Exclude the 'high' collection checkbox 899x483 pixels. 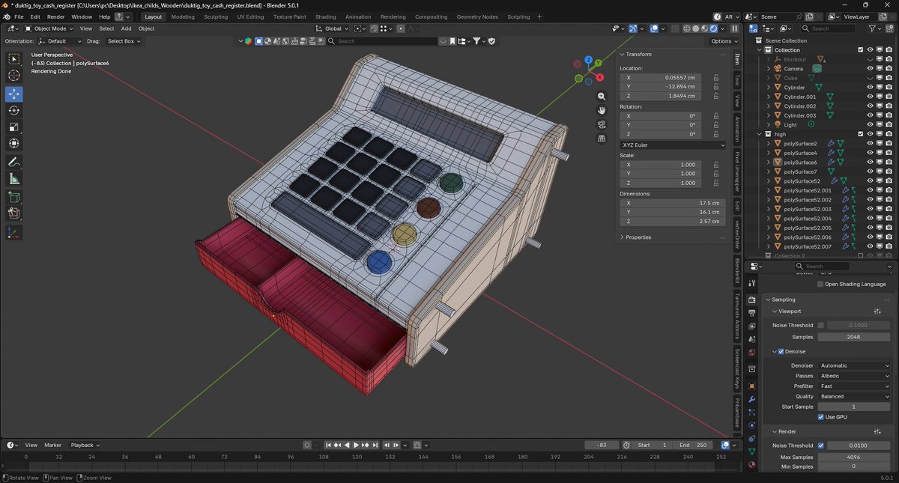860,134
